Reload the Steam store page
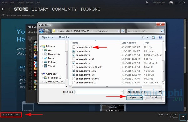 (3, 15)
